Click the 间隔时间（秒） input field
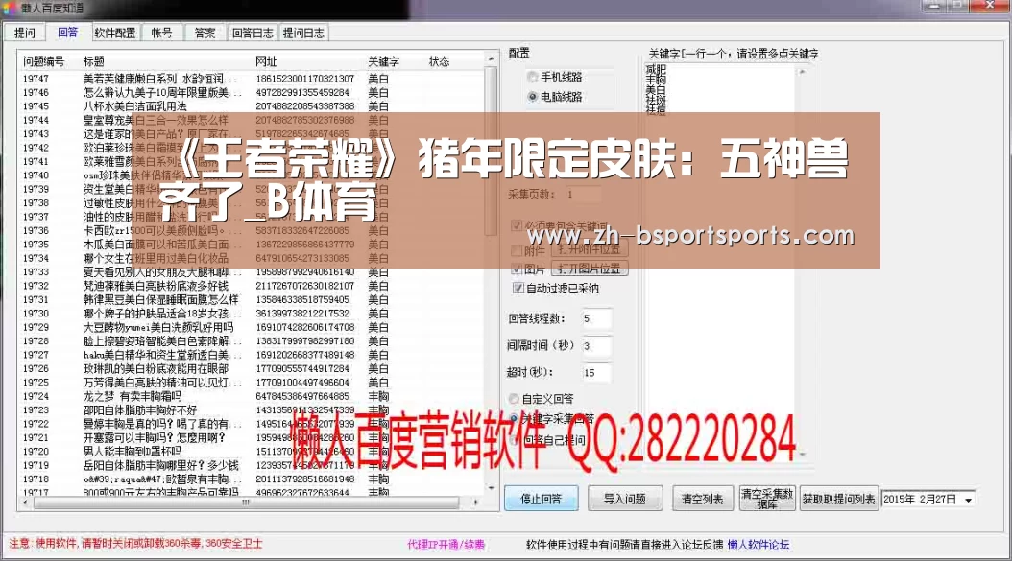This screenshot has height=561, width=1012. 595,345
